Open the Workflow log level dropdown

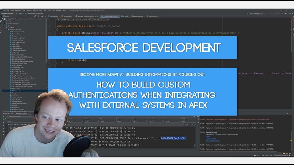[x=188, y=121]
